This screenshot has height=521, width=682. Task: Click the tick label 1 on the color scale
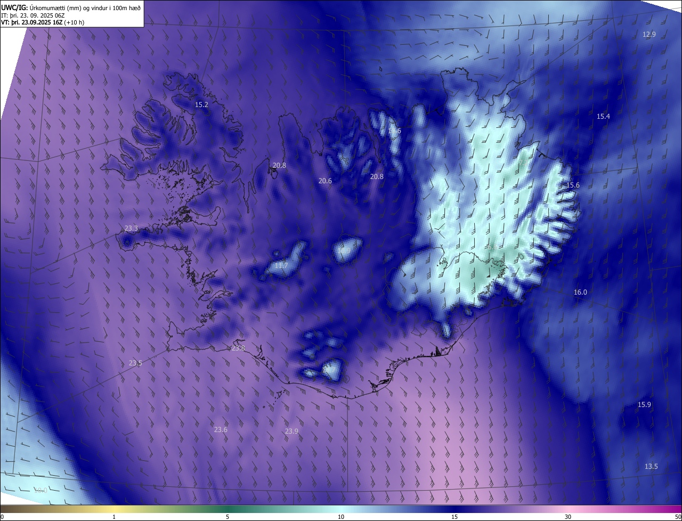[114, 517]
